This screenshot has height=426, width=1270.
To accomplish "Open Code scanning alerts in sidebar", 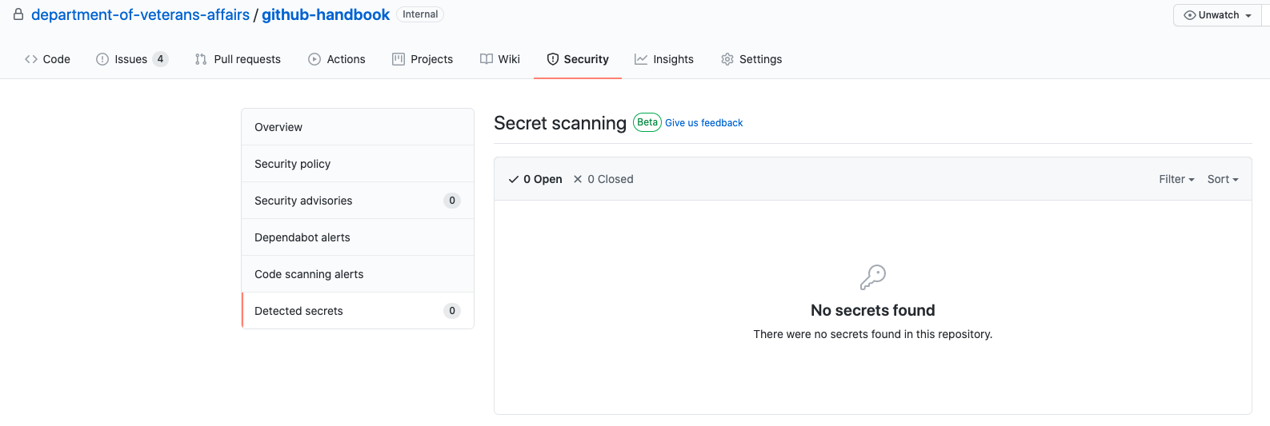I will pos(358,274).
